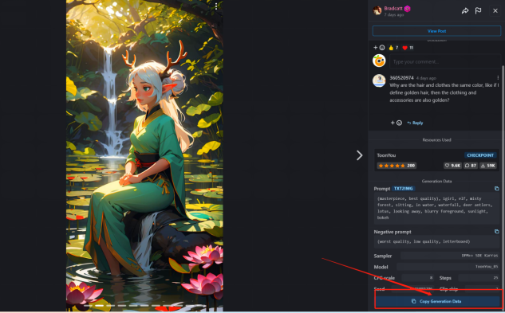Report the image with the flag icon
The image size is (505, 313).
pyautogui.click(x=478, y=11)
